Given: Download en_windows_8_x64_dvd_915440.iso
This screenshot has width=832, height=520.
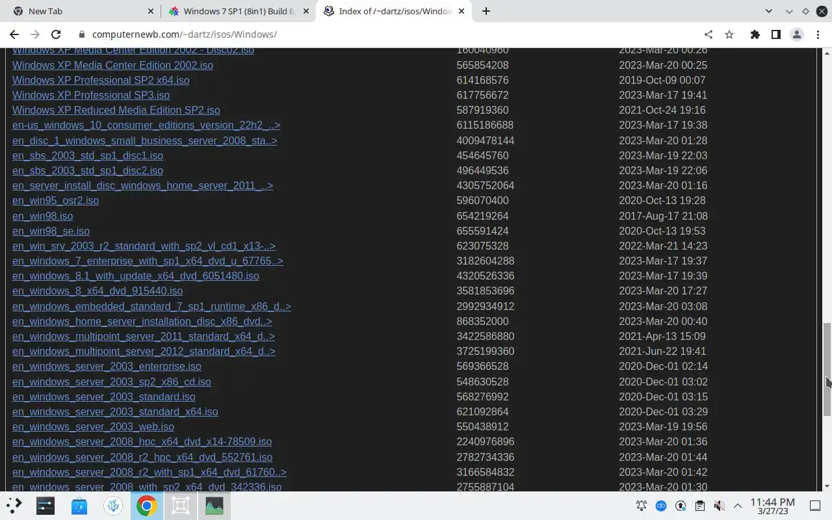Looking at the screenshot, I should click(97, 291).
